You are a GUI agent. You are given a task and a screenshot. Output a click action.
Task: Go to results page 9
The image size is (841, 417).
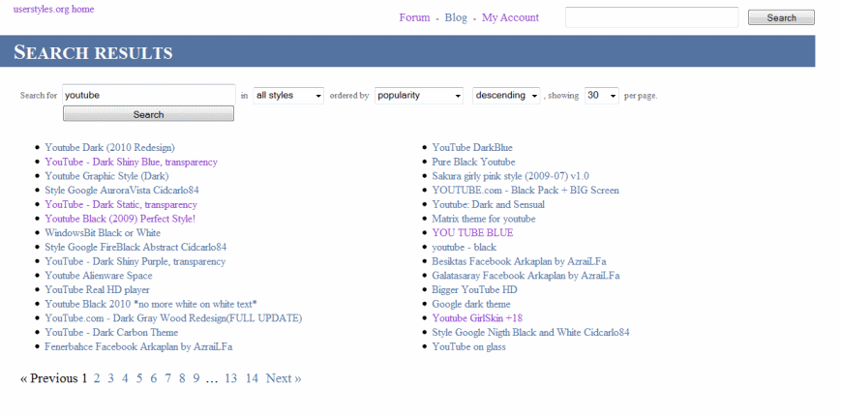(x=196, y=378)
